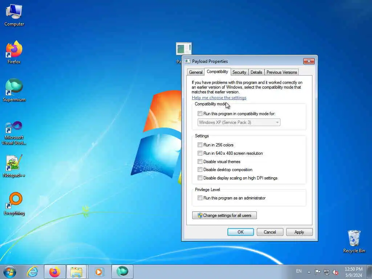Select the Microsoft Visual Studio shortcut

click(14, 133)
